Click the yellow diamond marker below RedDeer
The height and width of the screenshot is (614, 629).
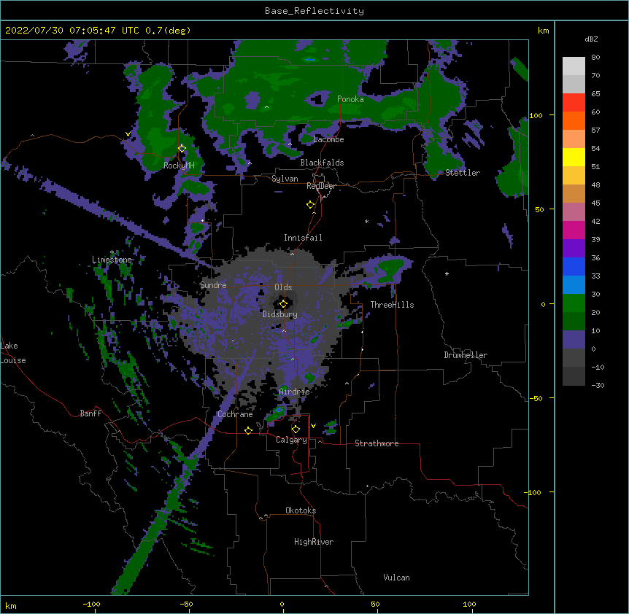pyautogui.click(x=311, y=205)
